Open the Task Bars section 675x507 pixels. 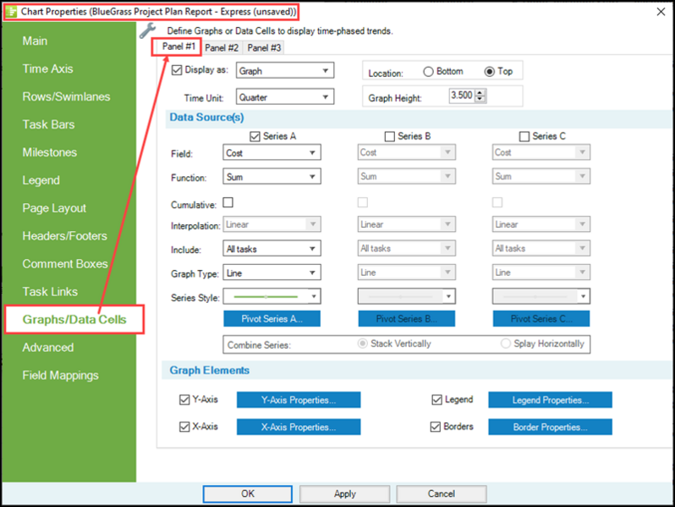point(49,124)
